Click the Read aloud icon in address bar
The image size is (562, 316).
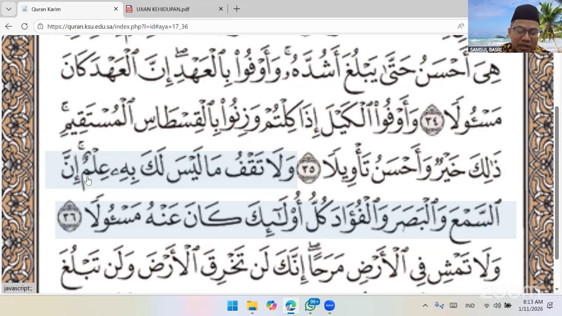click(x=461, y=26)
